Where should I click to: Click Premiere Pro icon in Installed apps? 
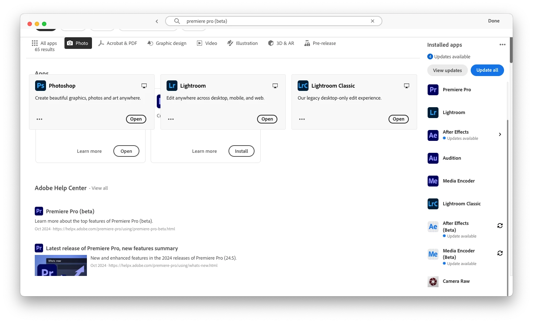tap(433, 90)
